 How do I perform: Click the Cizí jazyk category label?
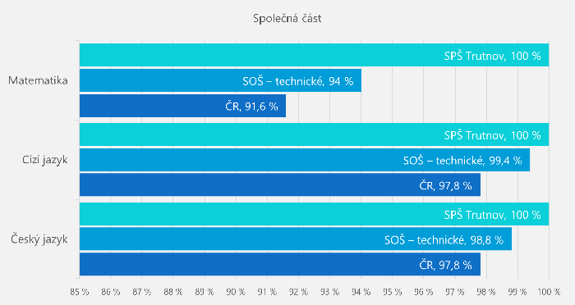pos(45,160)
